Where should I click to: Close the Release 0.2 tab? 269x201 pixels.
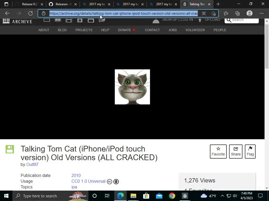tap(42, 4)
